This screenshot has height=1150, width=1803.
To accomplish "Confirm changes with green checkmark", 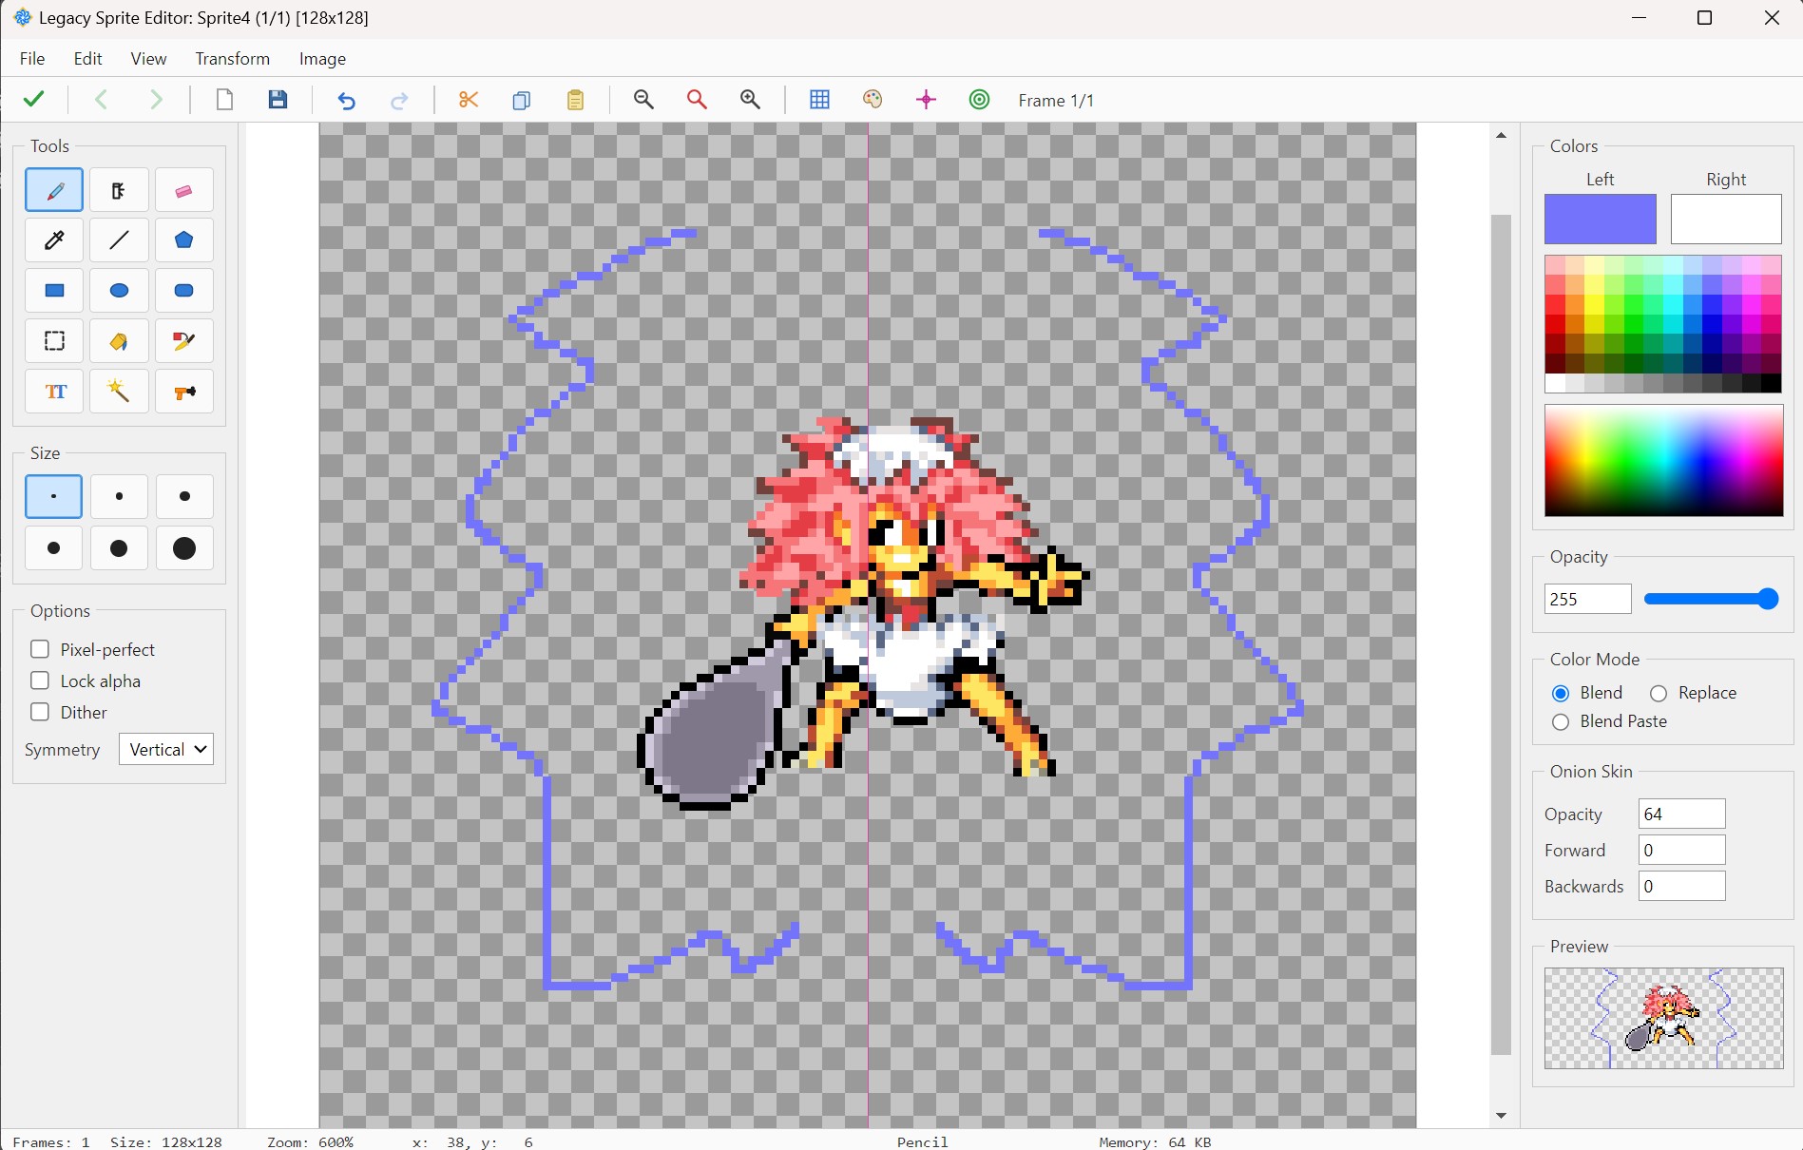I will 34,99.
